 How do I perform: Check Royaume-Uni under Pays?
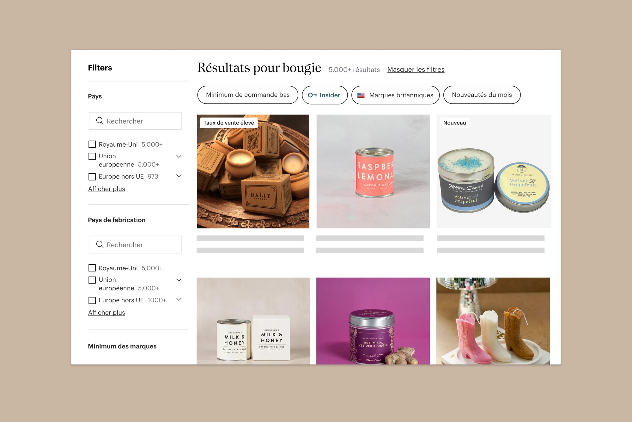point(92,144)
